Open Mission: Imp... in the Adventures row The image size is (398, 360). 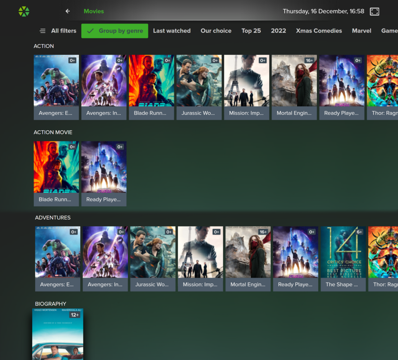[200, 259]
